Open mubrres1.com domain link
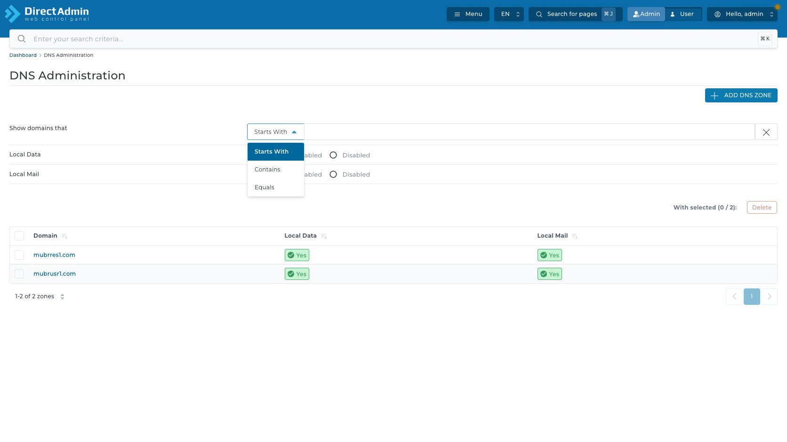 [x=54, y=255]
